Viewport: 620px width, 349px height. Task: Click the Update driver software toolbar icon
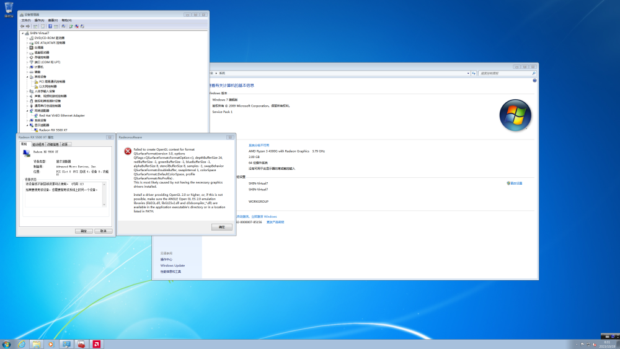pos(71,26)
